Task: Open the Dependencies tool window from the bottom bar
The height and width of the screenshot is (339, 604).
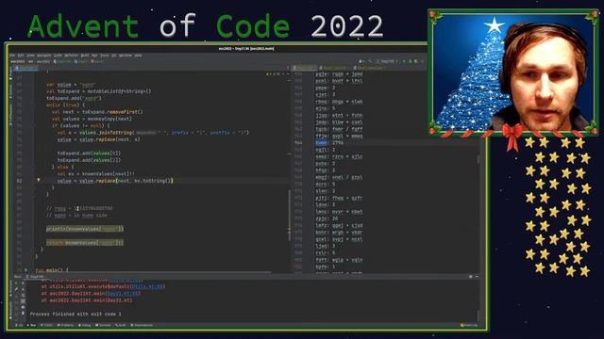Action: (143, 325)
